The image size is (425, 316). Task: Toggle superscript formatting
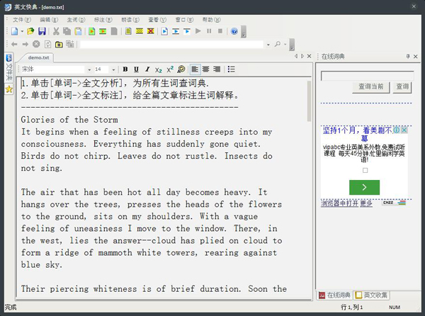(170, 69)
